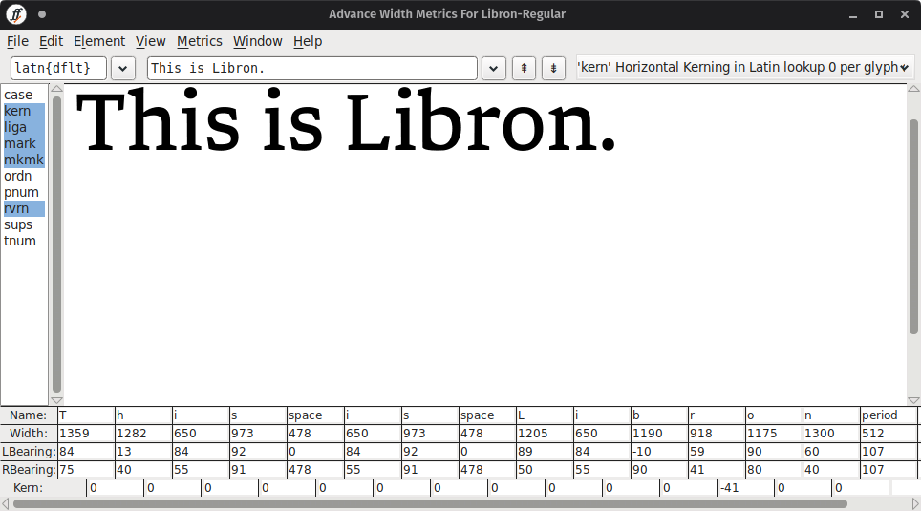Open the kern lookup subtable dropdown
921x511 pixels.
743,68
